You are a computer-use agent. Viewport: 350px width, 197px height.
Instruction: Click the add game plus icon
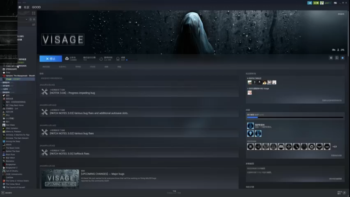coord(3,193)
